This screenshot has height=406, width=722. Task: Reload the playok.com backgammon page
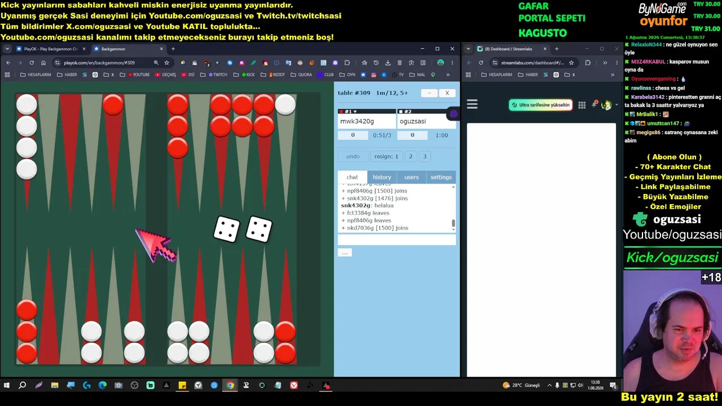point(32,63)
